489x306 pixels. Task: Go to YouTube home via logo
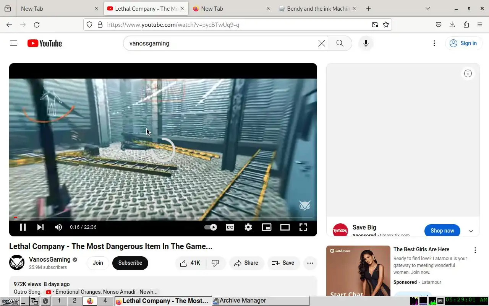(x=45, y=43)
